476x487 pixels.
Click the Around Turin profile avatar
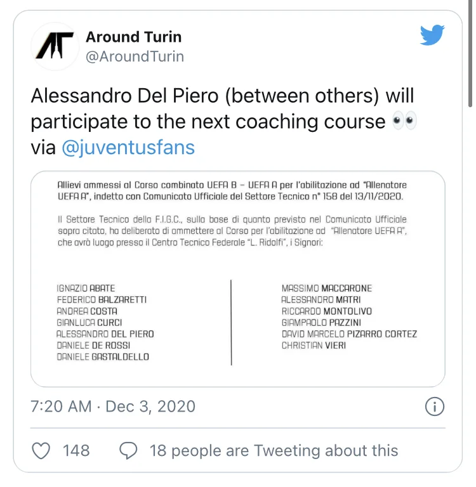54,46
